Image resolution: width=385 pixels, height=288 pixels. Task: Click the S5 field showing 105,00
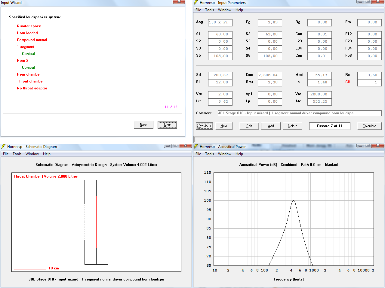[220, 56]
